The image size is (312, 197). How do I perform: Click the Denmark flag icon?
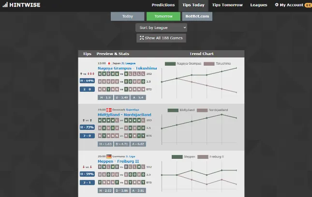coord(109,110)
